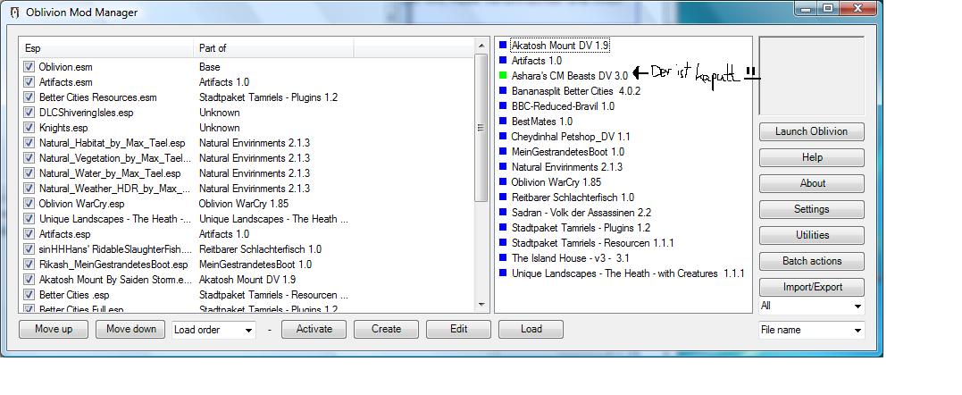
Task: Uncheck Knights.esp plugin
Action: [x=29, y=128]
